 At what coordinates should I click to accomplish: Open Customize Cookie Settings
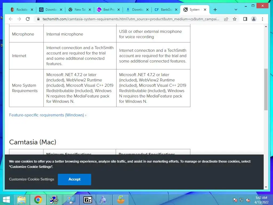[x=31, y=179]
